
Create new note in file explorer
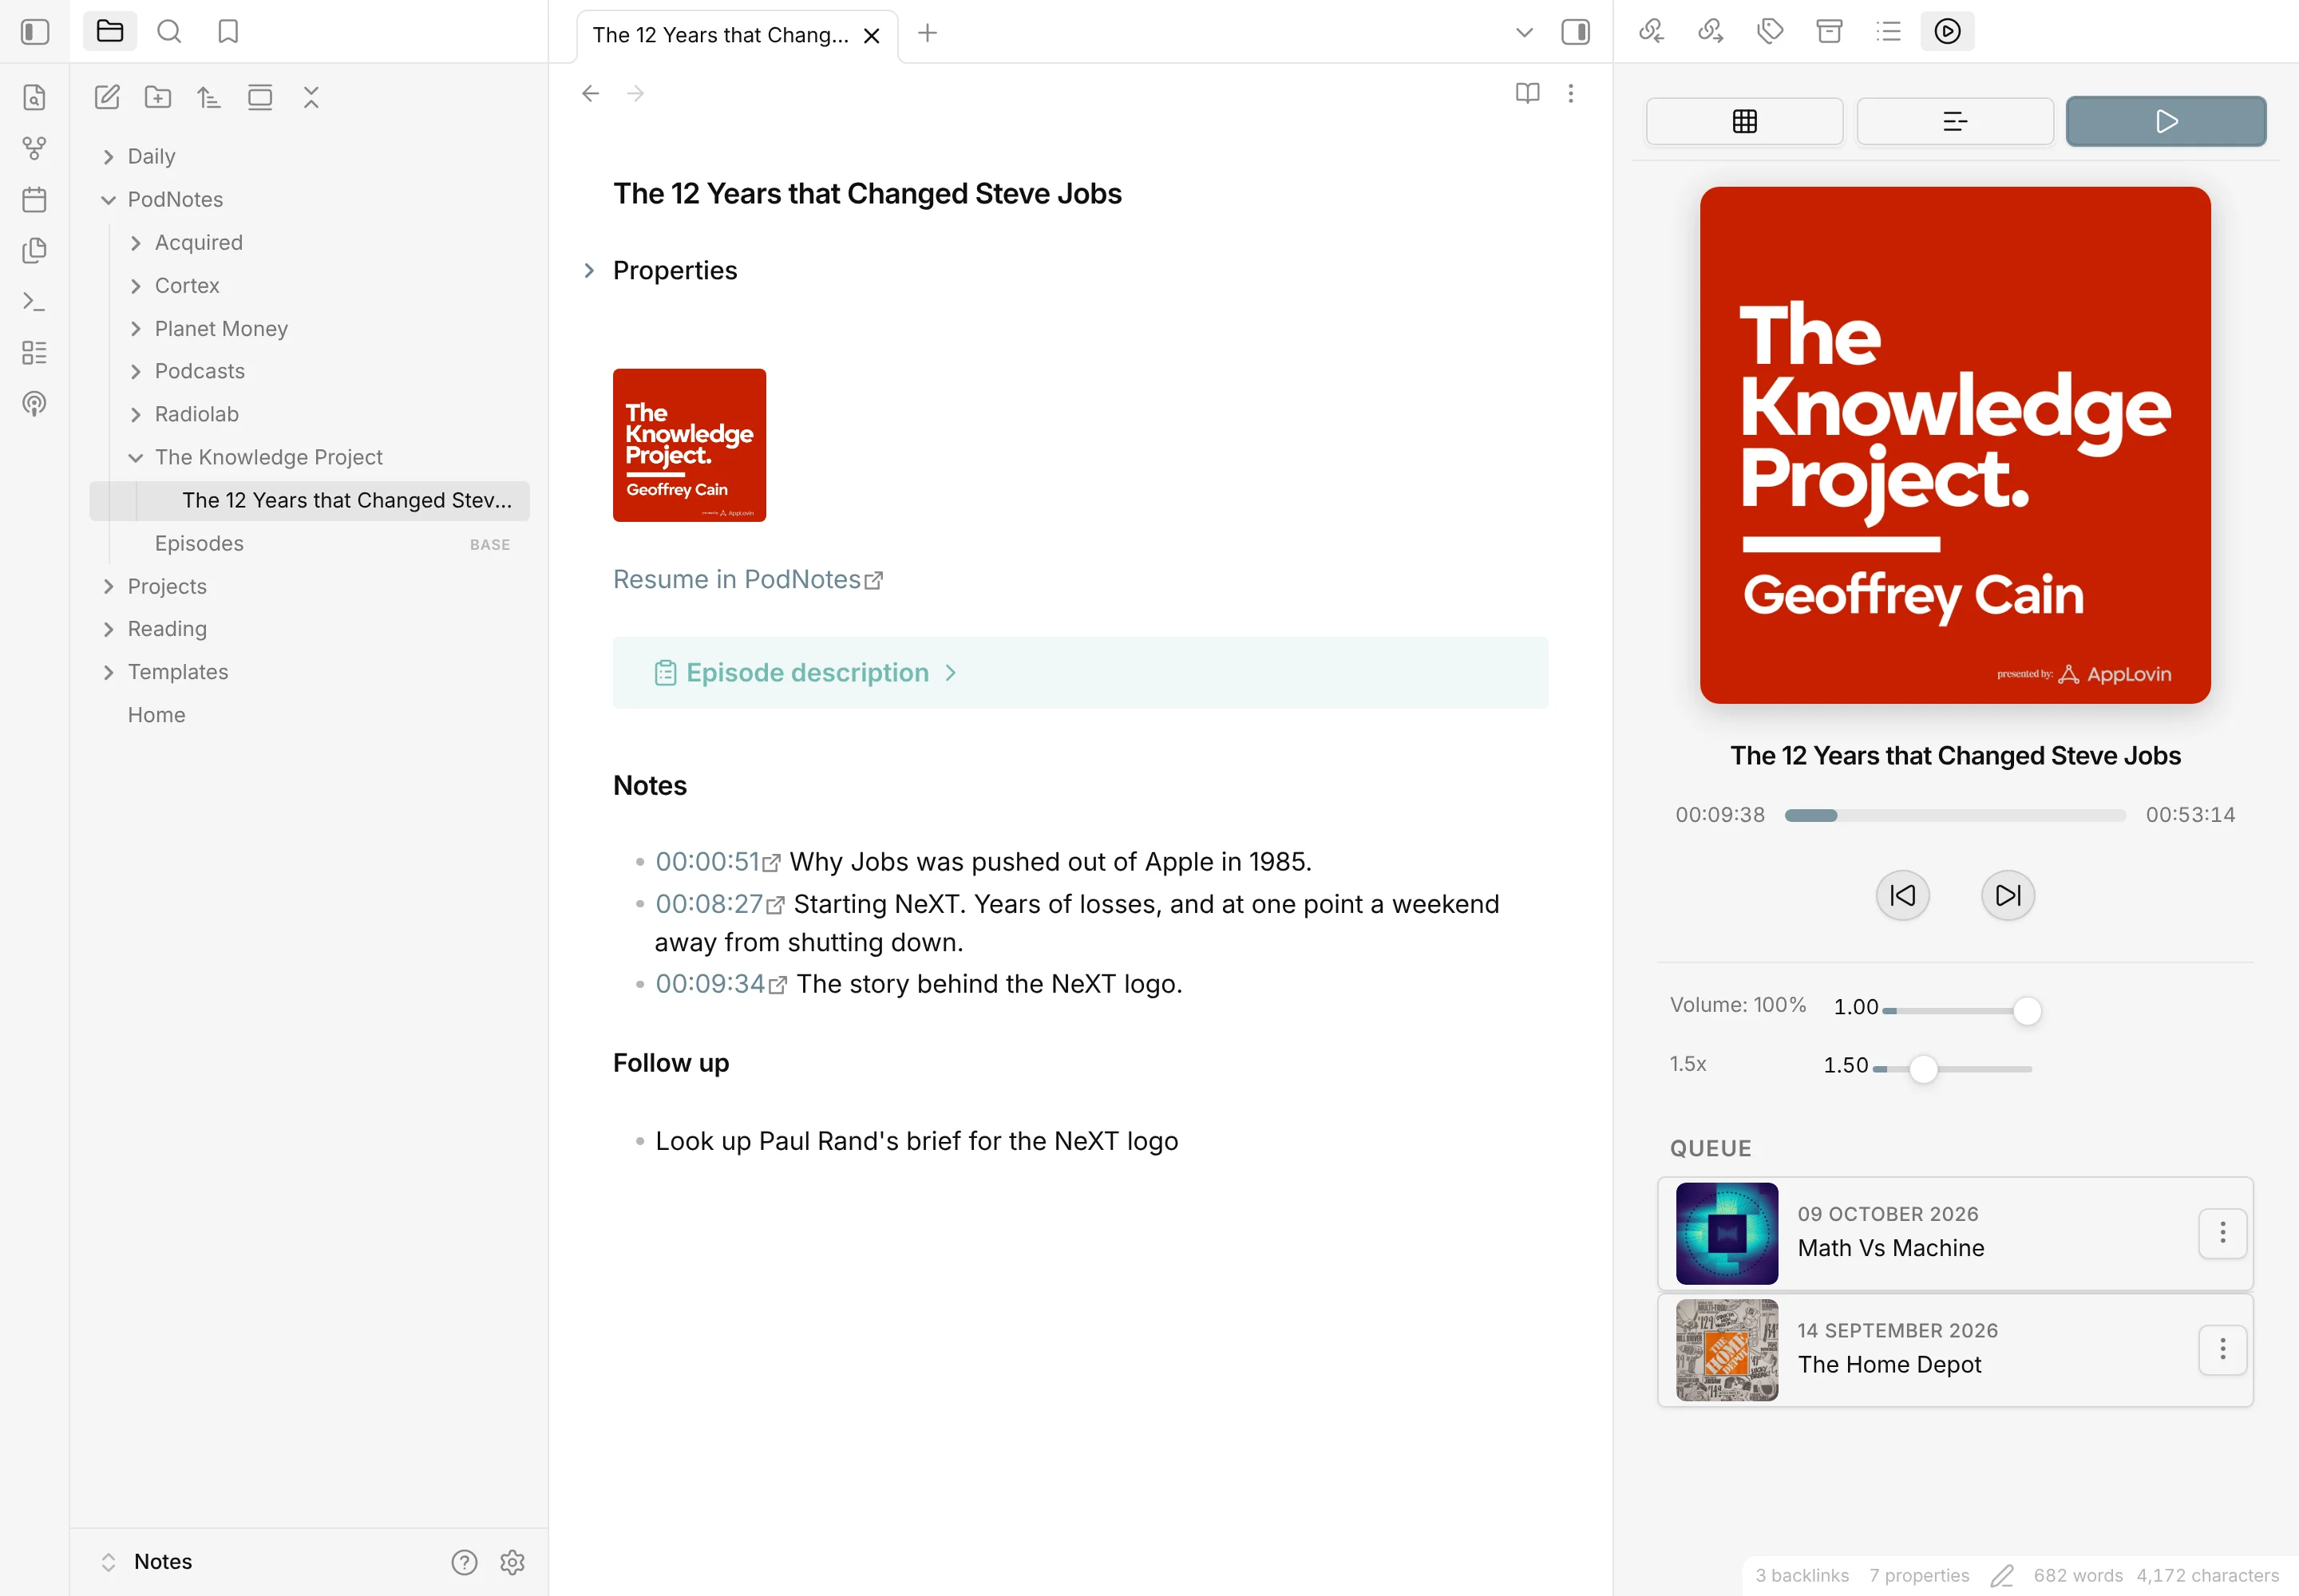(107, 97)
